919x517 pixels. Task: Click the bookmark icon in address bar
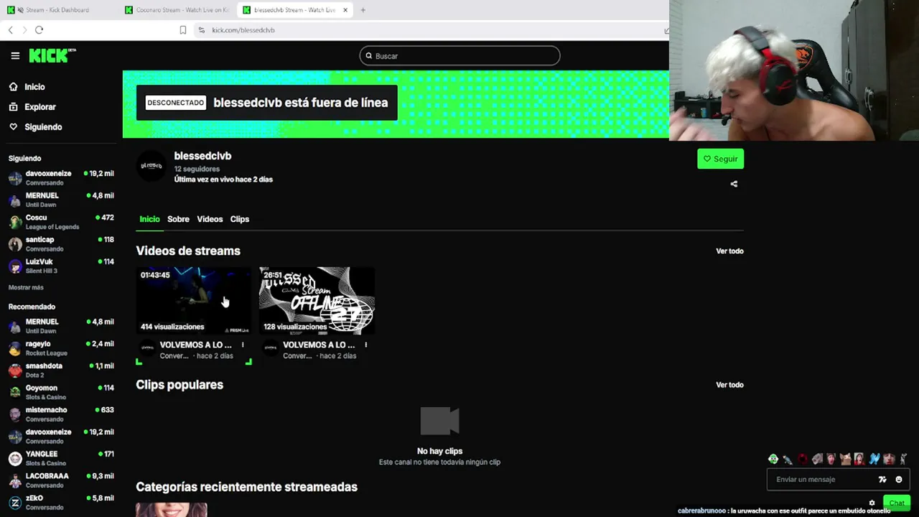point(183,30)
